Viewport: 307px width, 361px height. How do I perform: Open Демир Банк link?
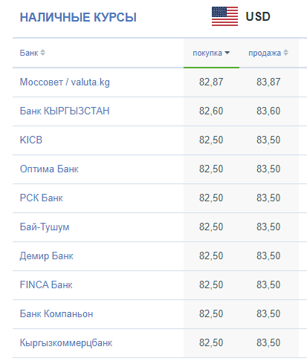[x=47, y=256]
